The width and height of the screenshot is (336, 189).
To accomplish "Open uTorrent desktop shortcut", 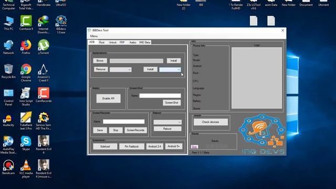I will [x=44, y=47].
